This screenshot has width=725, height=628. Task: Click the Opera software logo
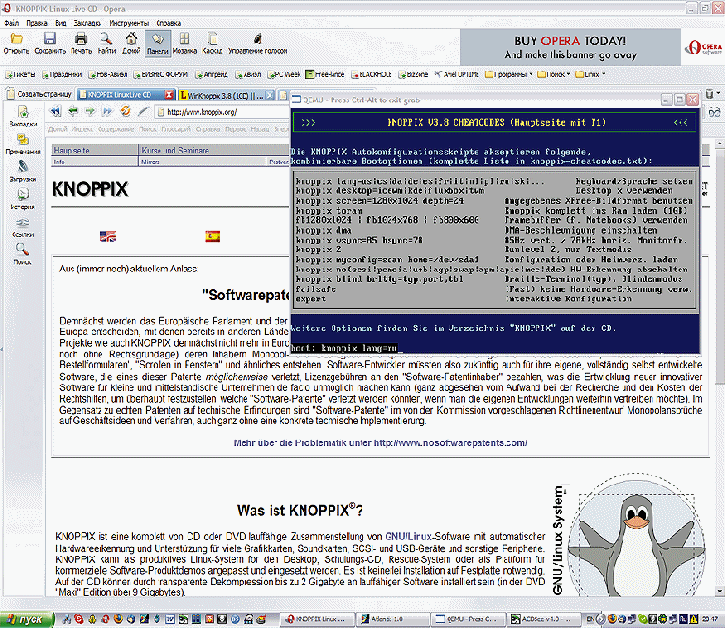(703, 47)
